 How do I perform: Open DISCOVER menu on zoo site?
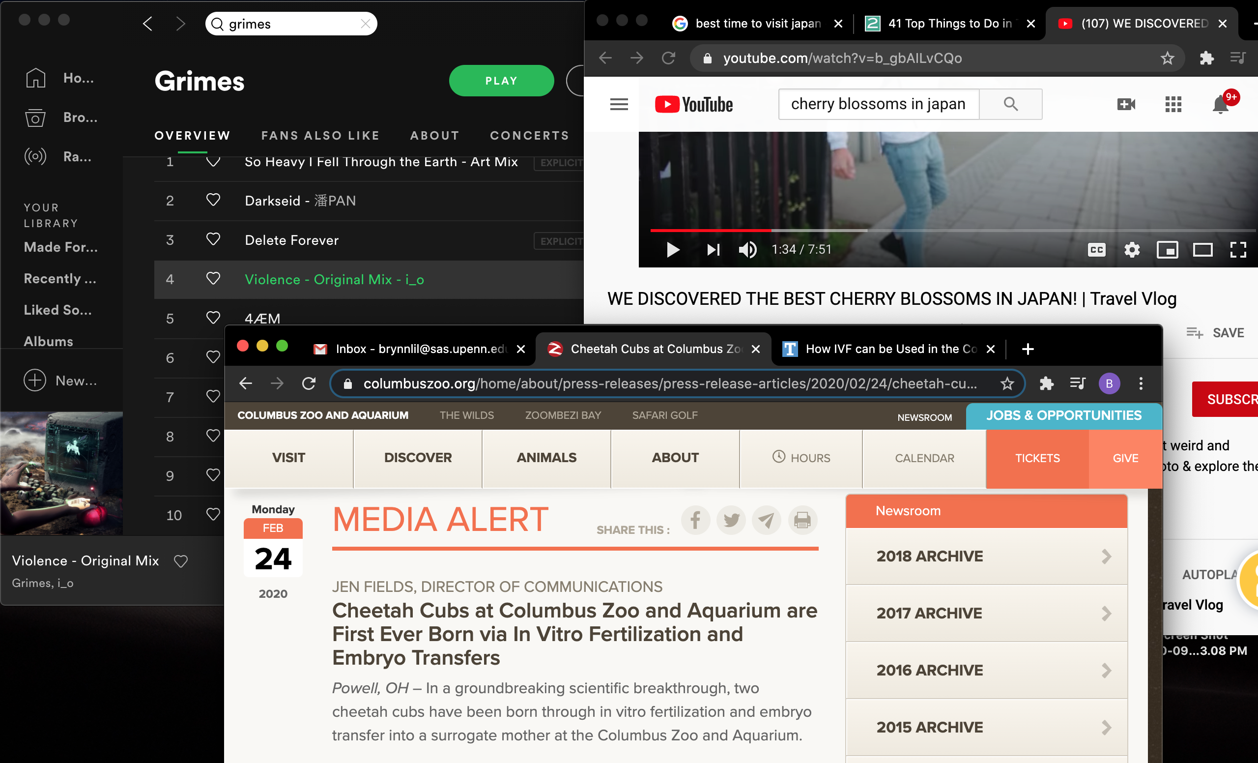click(418, 458)
